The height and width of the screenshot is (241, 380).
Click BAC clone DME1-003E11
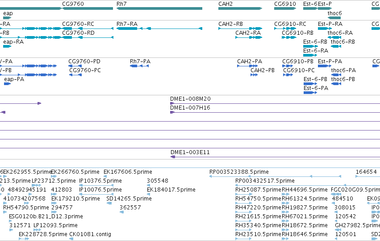(276, 157)
